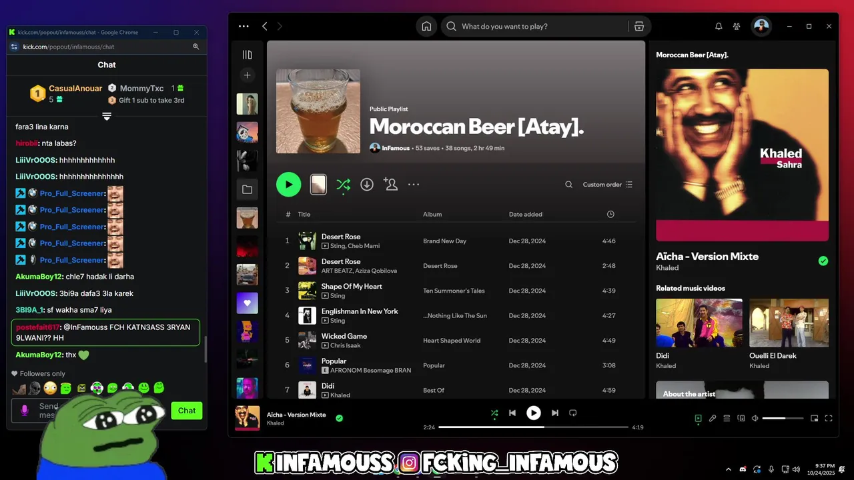The width and height of the screenshot is (854, 480).
Task: Search within the playlist
Action: pyautogui.click(x=568, y=185)
